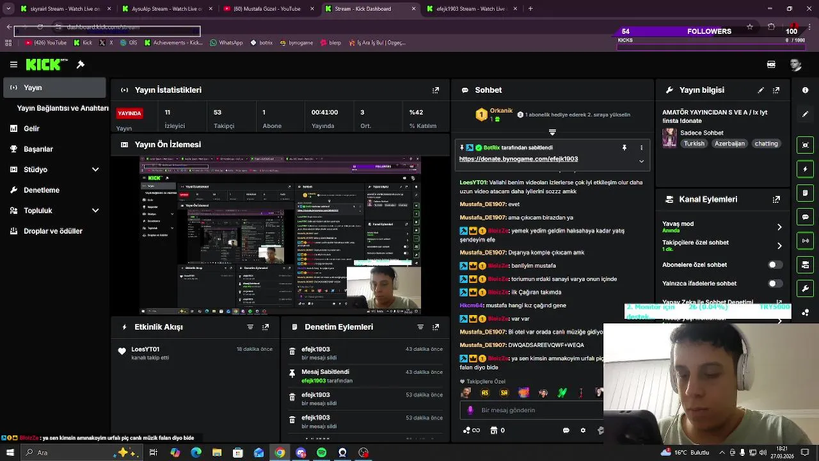
Task: Enable Yalnızca ifadelerle sohbet
Action: click(x=774, y=283)
